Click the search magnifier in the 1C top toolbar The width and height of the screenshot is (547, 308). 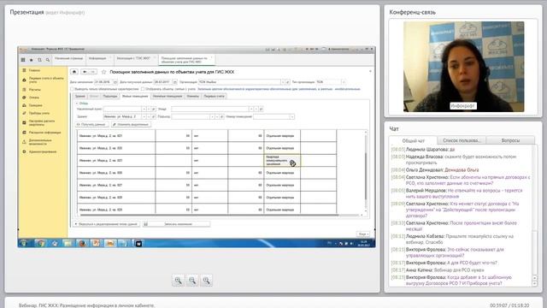coord(48,60)
